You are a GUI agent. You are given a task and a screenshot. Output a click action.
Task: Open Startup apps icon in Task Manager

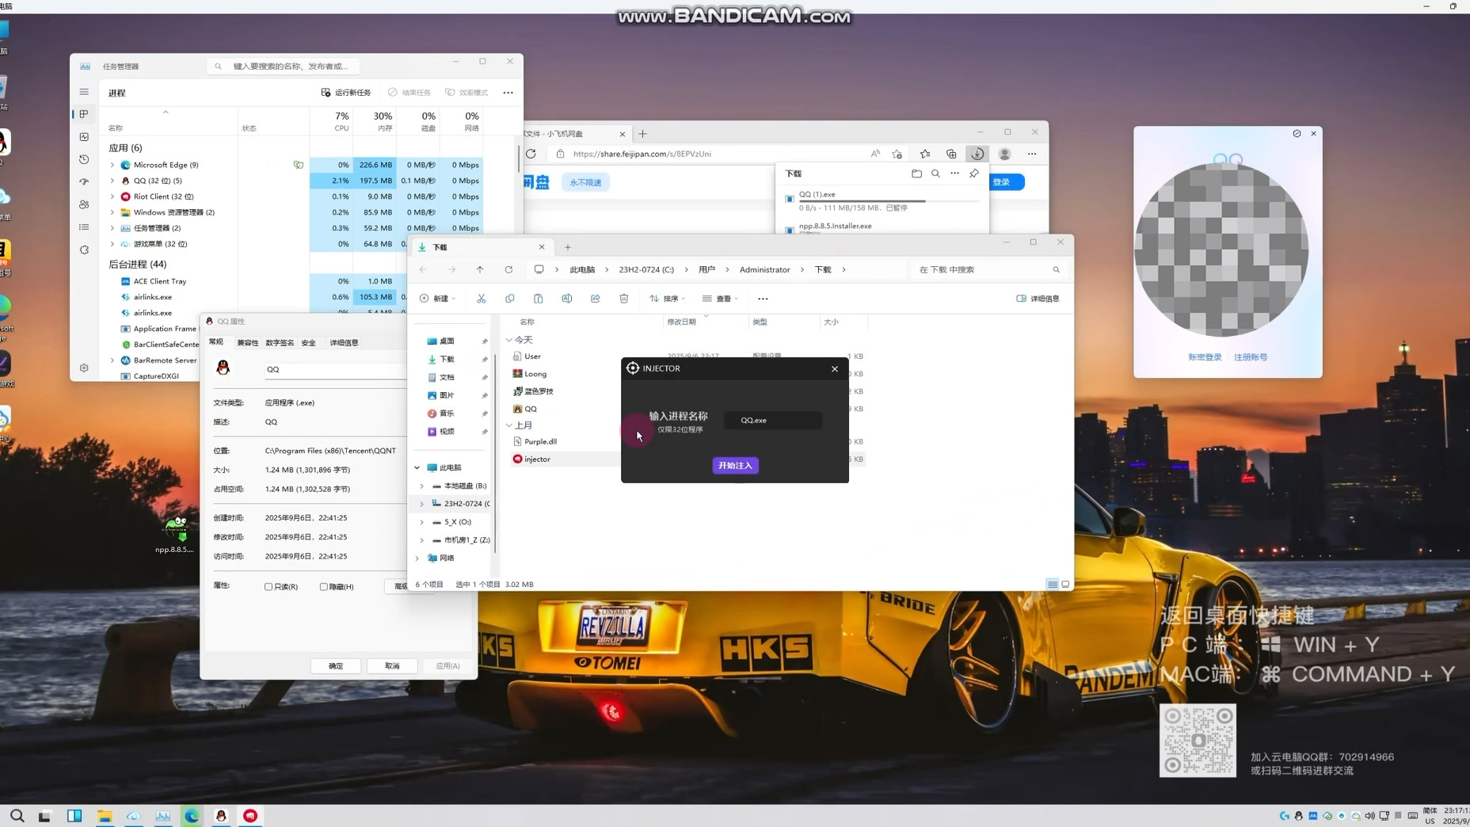tap(84, 181)
